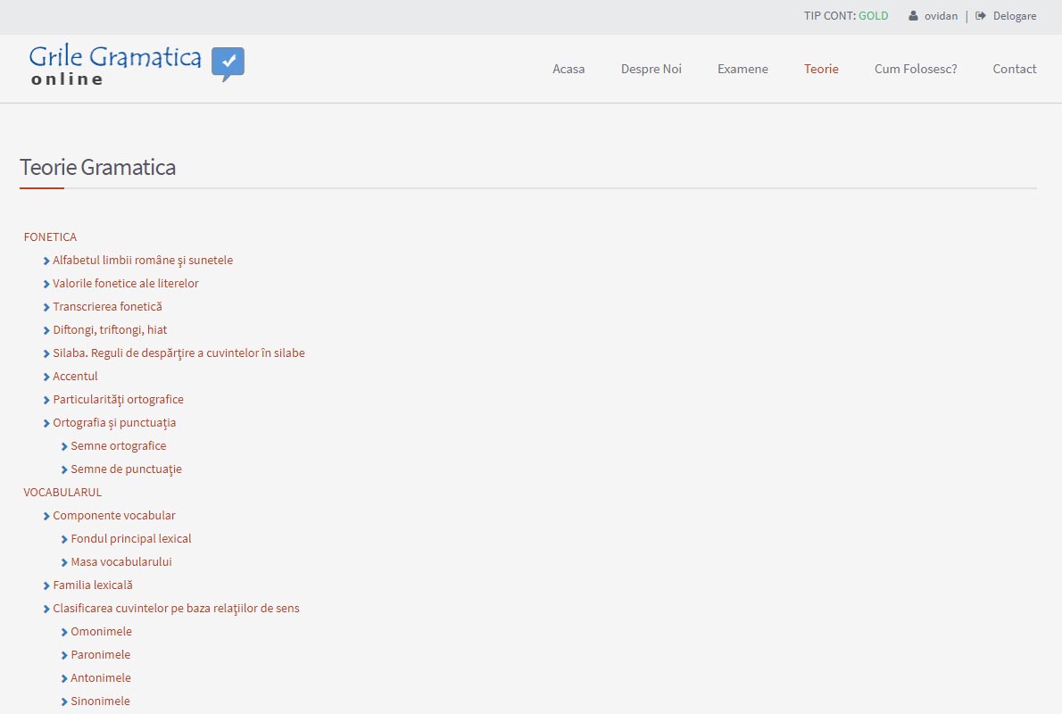The height and width of the screenshot is (714, 1062).
Task: Navigate to Acasa in the navbar
Action: pos(568,69)
